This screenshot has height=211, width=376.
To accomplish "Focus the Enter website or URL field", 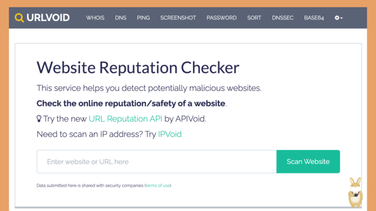I will pyautogui.click(x=157, y=162).
